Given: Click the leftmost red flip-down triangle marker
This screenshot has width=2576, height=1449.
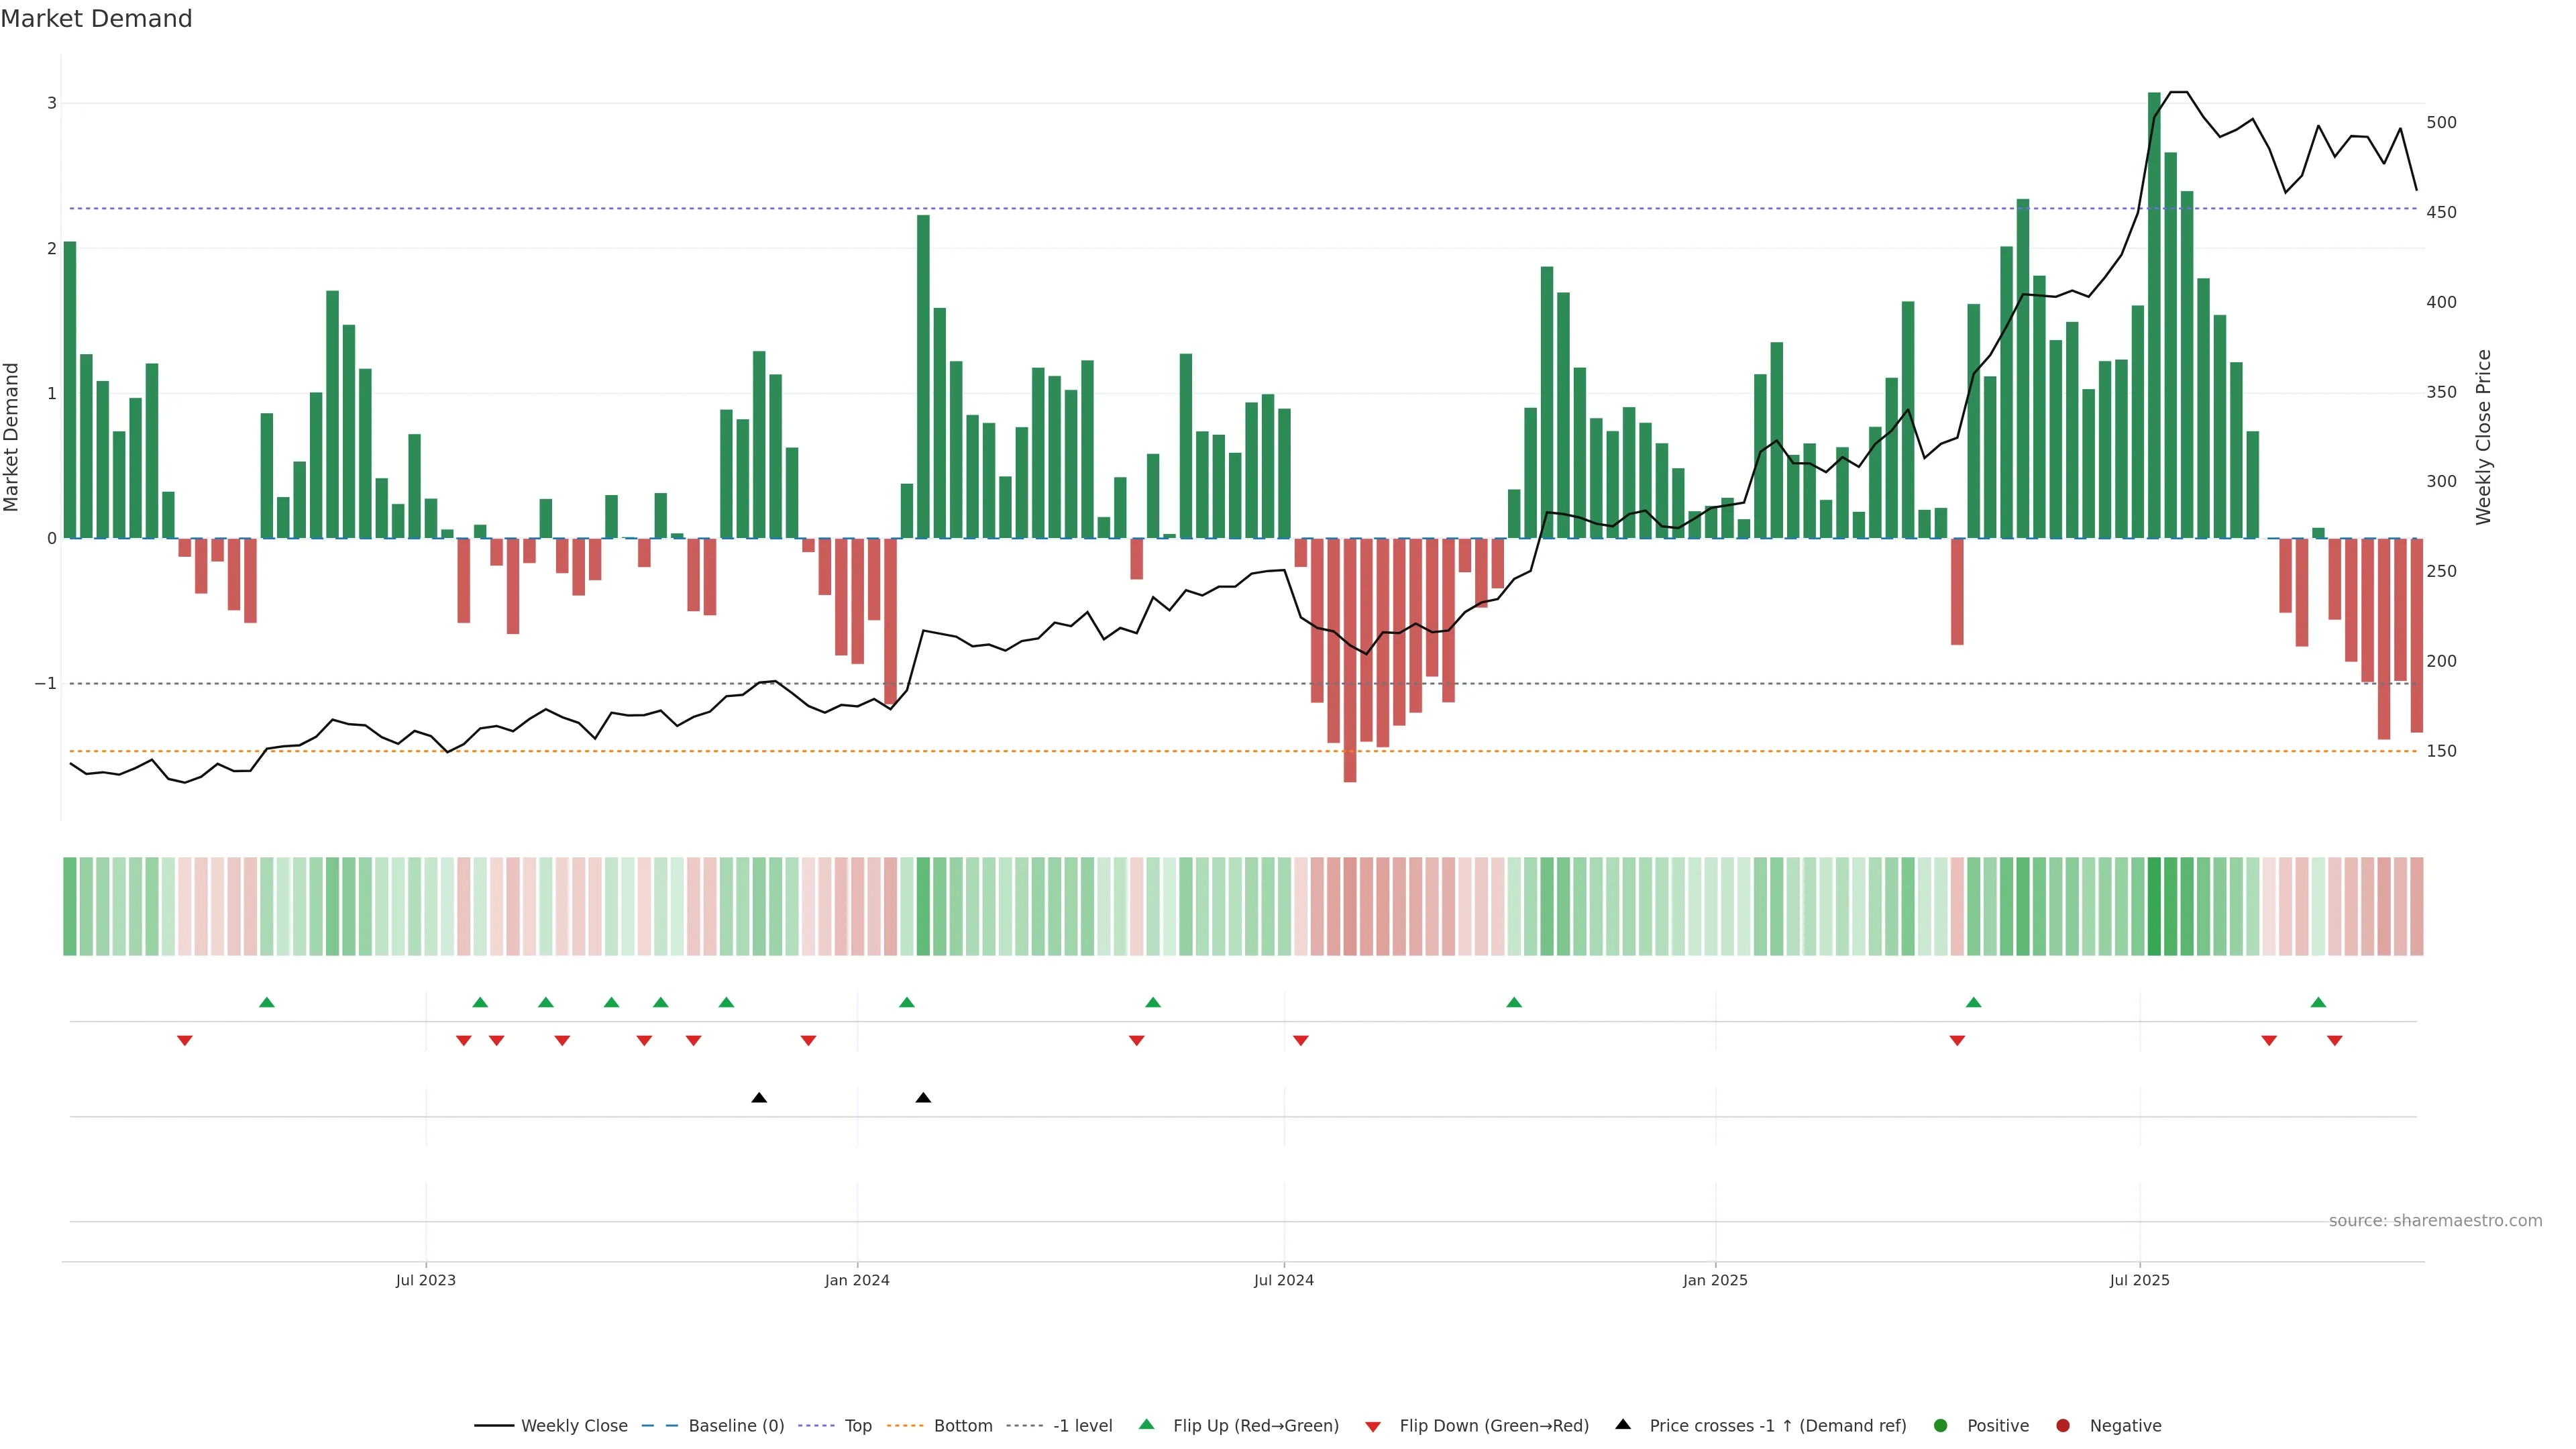Looking at the screenshot, I should (x=185, y=1041).
